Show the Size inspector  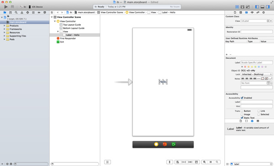[258, 12]
